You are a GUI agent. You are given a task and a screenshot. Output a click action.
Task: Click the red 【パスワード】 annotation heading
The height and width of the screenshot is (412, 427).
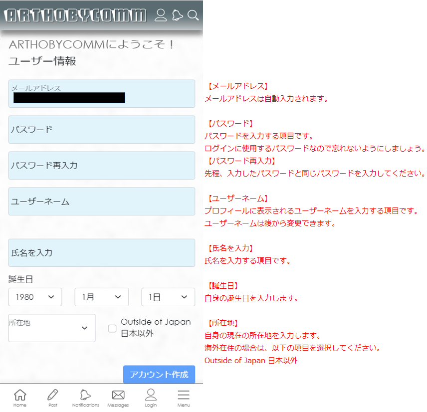pos(229,124)
